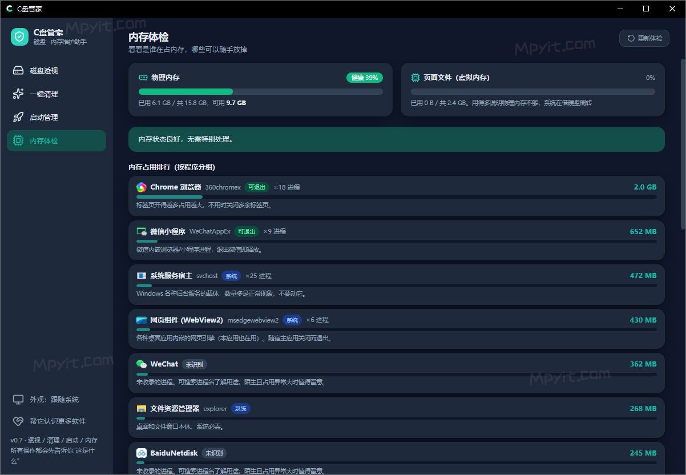This screenshot has height=475, width=686.
Task: Click the 重新体检 button
Action: tap(644, 38)
